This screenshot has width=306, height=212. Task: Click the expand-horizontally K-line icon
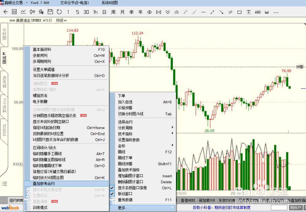[150, 12]
